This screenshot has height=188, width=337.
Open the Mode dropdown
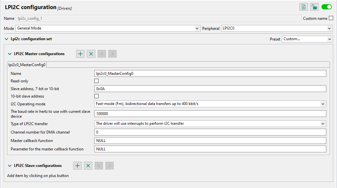point(108,29)
